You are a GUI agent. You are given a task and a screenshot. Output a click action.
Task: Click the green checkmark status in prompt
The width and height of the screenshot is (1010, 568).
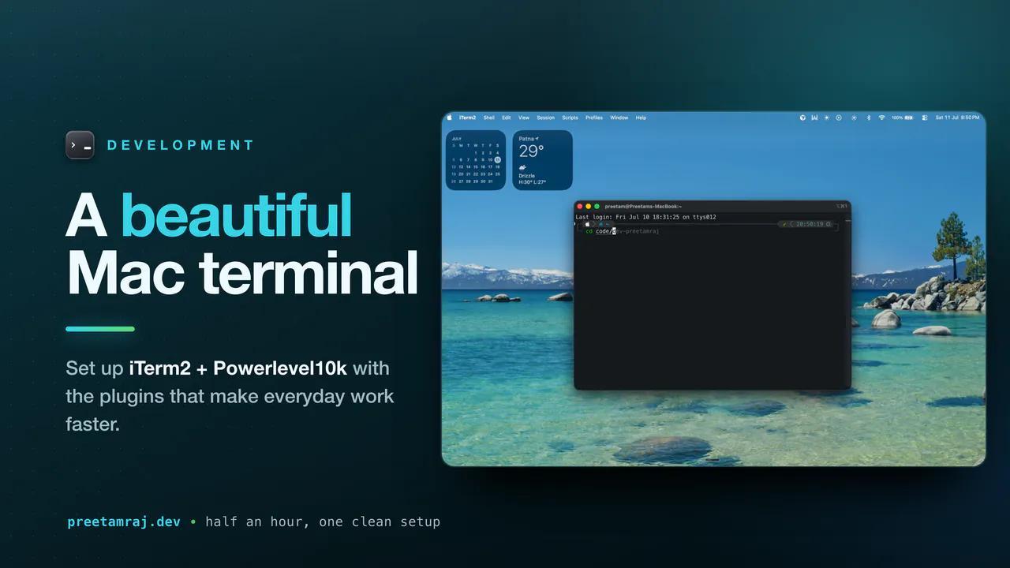[x=784, y=224]
